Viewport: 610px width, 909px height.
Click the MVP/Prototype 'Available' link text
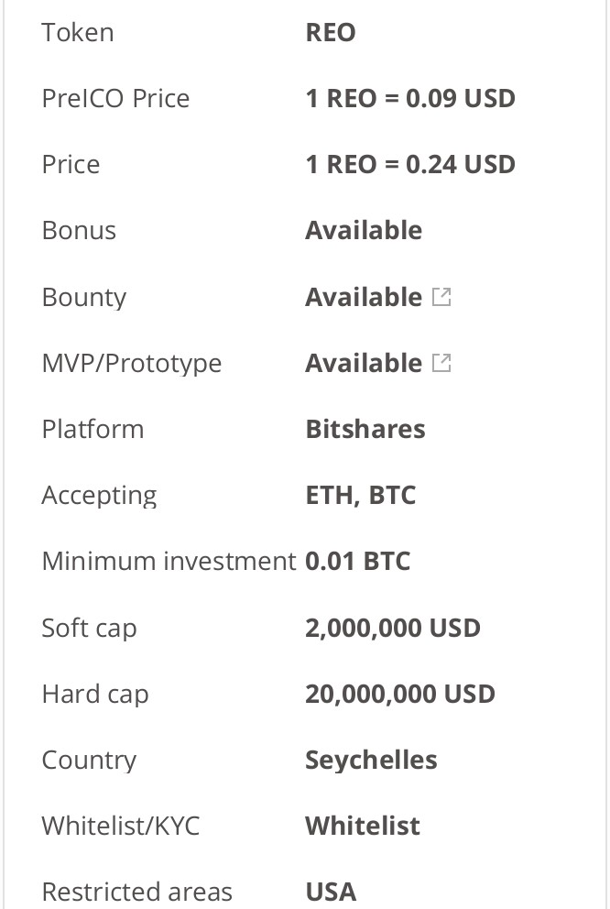click(x=364, y=363)
